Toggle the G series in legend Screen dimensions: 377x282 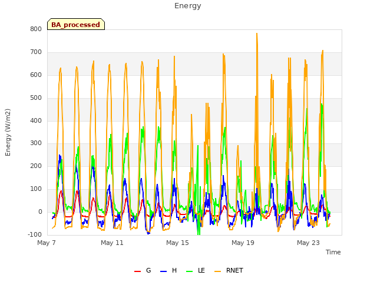point(143,270)
